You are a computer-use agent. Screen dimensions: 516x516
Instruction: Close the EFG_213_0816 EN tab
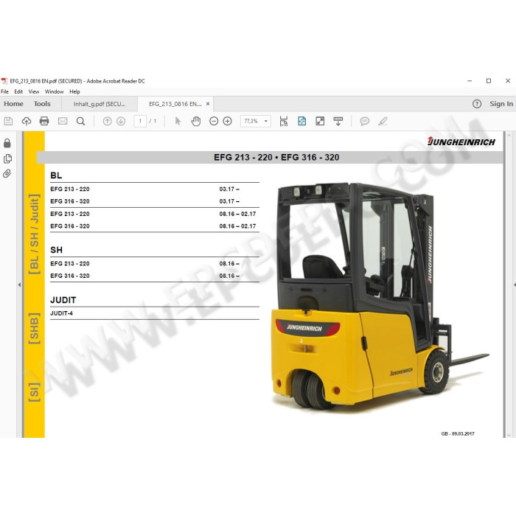pyautogui.click(x=208, y=104)
